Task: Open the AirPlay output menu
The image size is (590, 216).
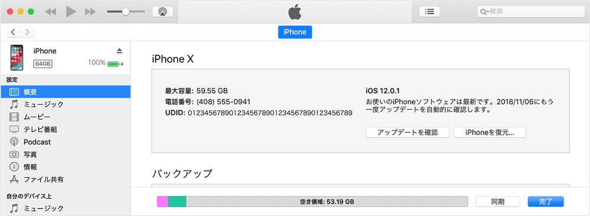Action: point(163,12)
